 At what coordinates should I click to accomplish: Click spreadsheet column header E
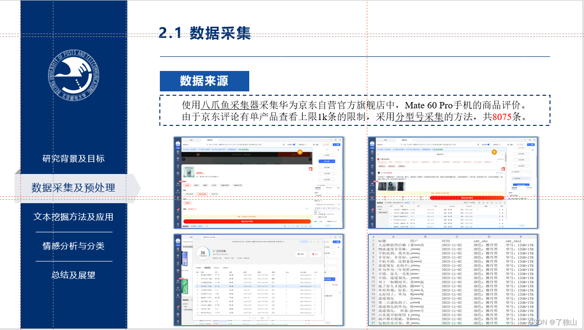point(521,237)
